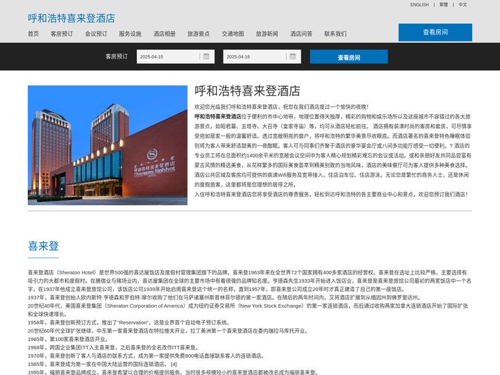Open 旅游景点 navigation item
500x375 pixels.
[x=199, y=34]
